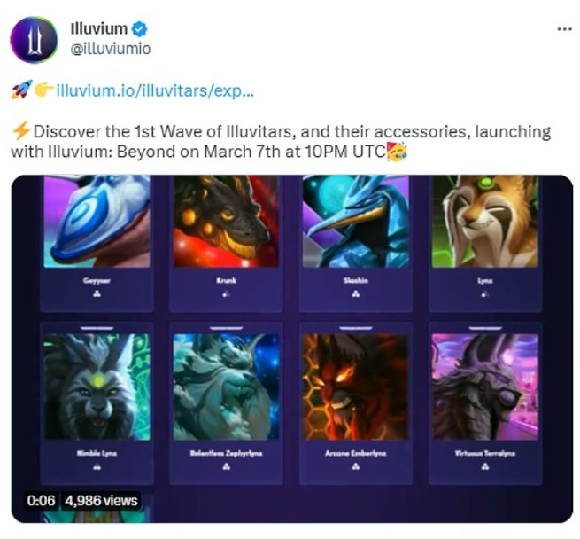Click the rocket emoji before the link
This screenshot has height=539, width=580.
point(21,90)
